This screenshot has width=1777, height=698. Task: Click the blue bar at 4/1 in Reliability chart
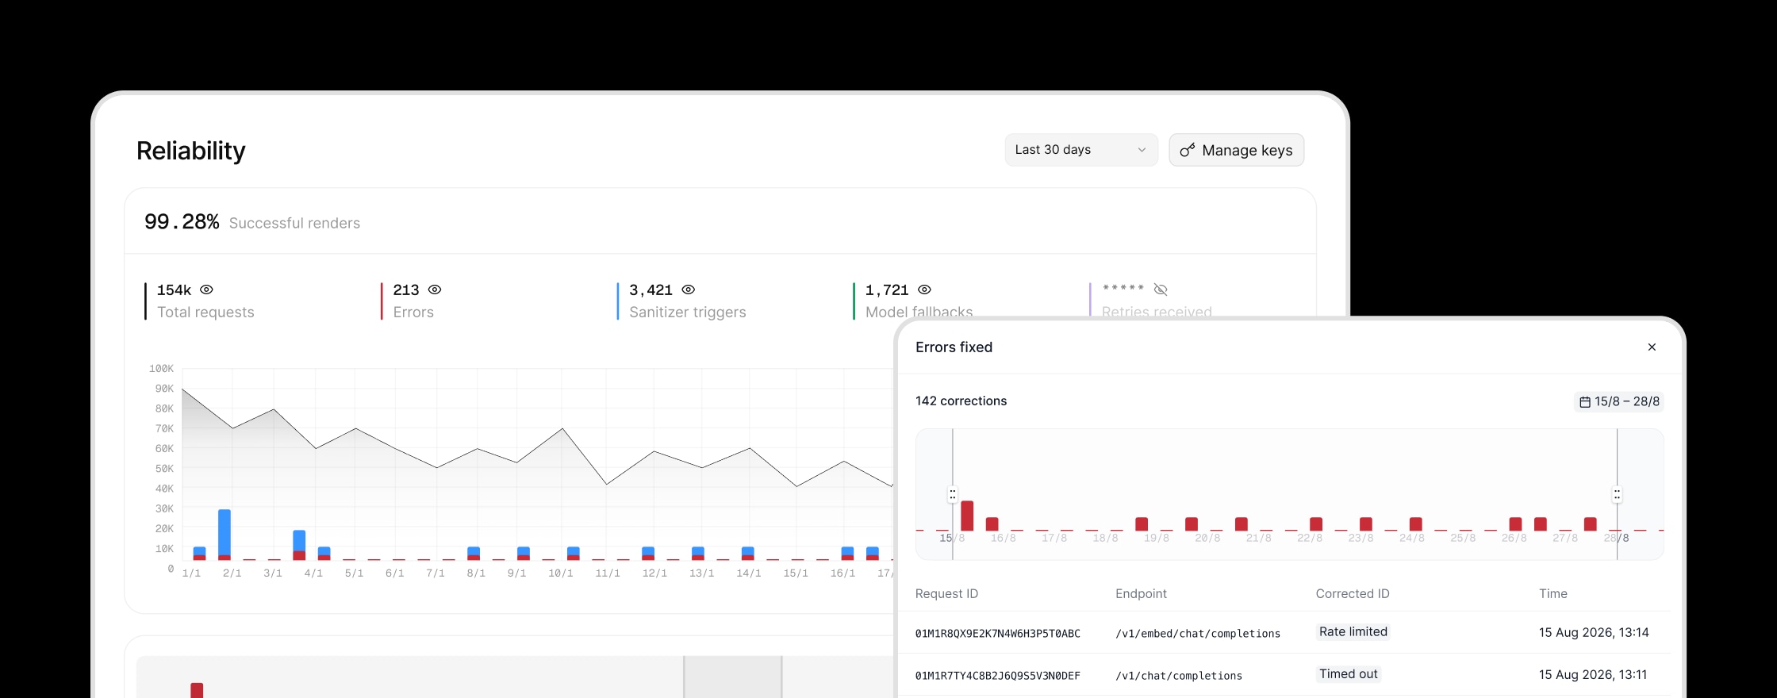(x=324, y=550)
